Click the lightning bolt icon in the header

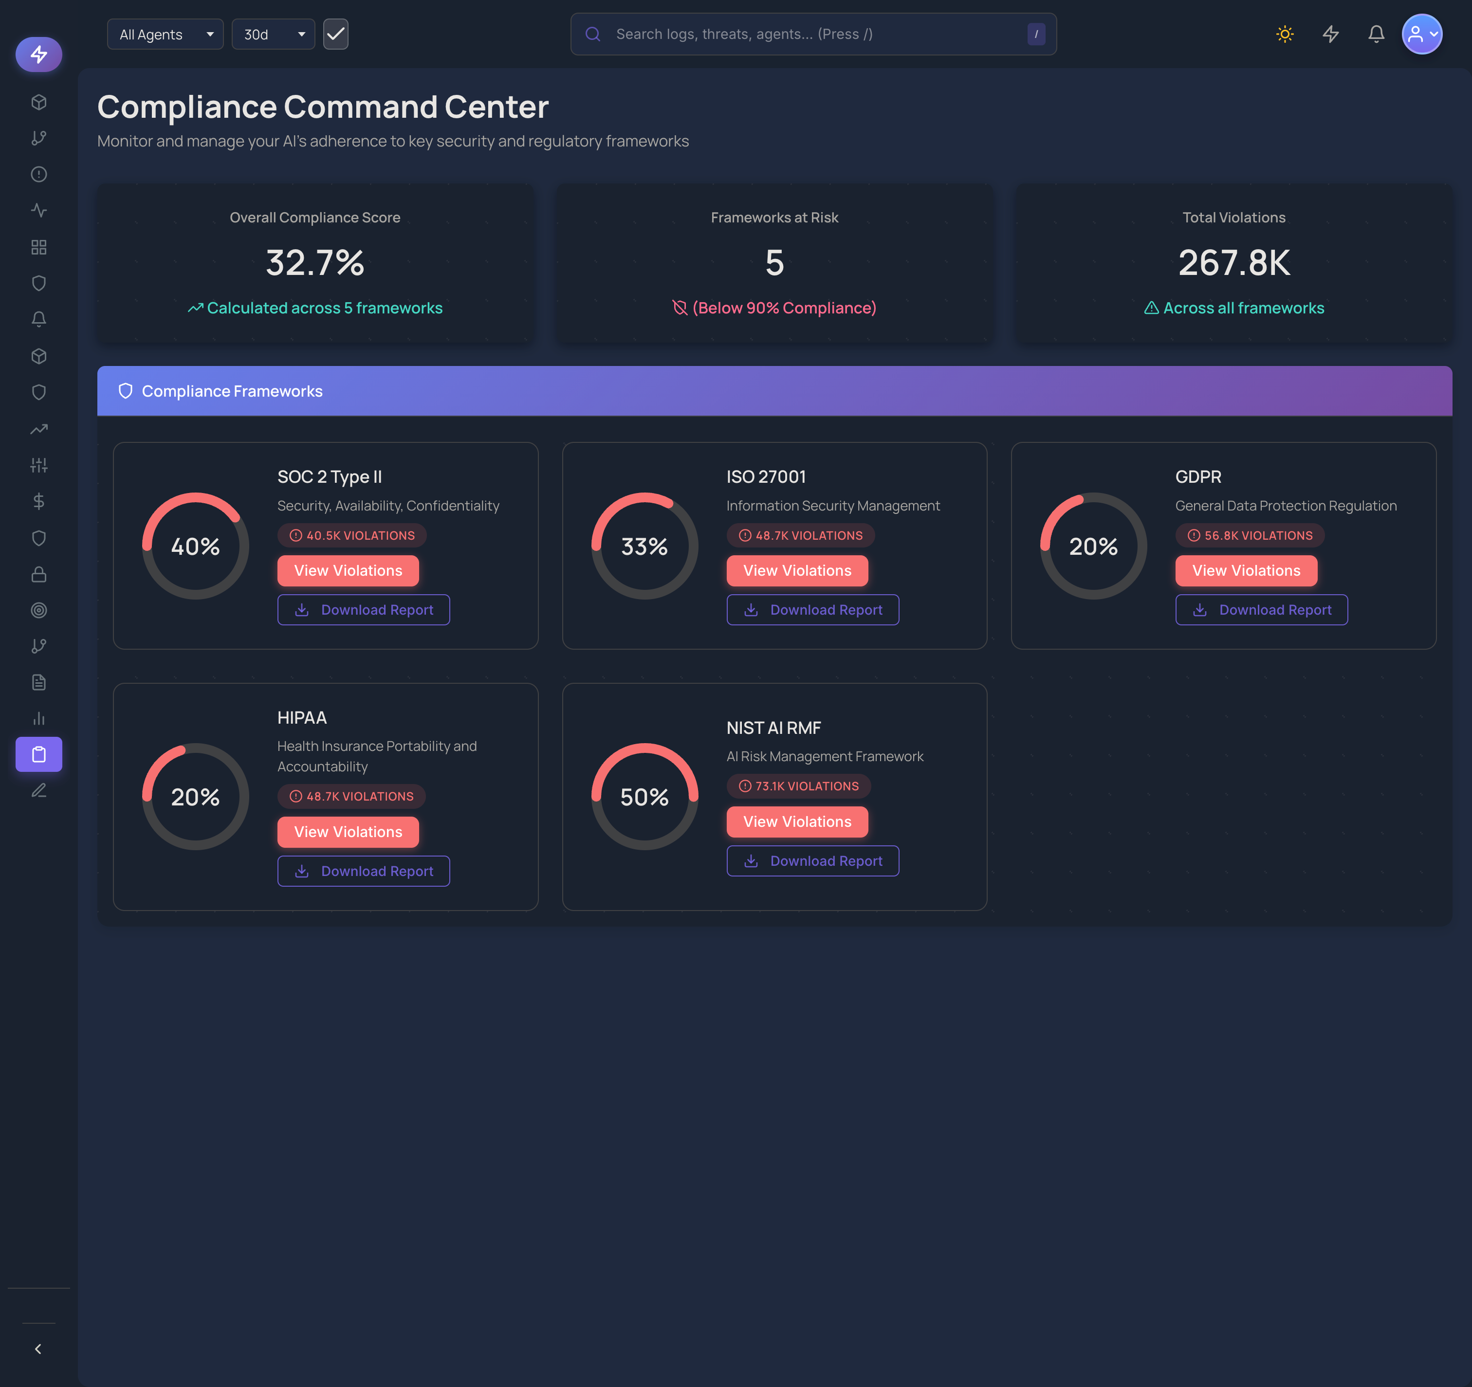pos(1330,34)
